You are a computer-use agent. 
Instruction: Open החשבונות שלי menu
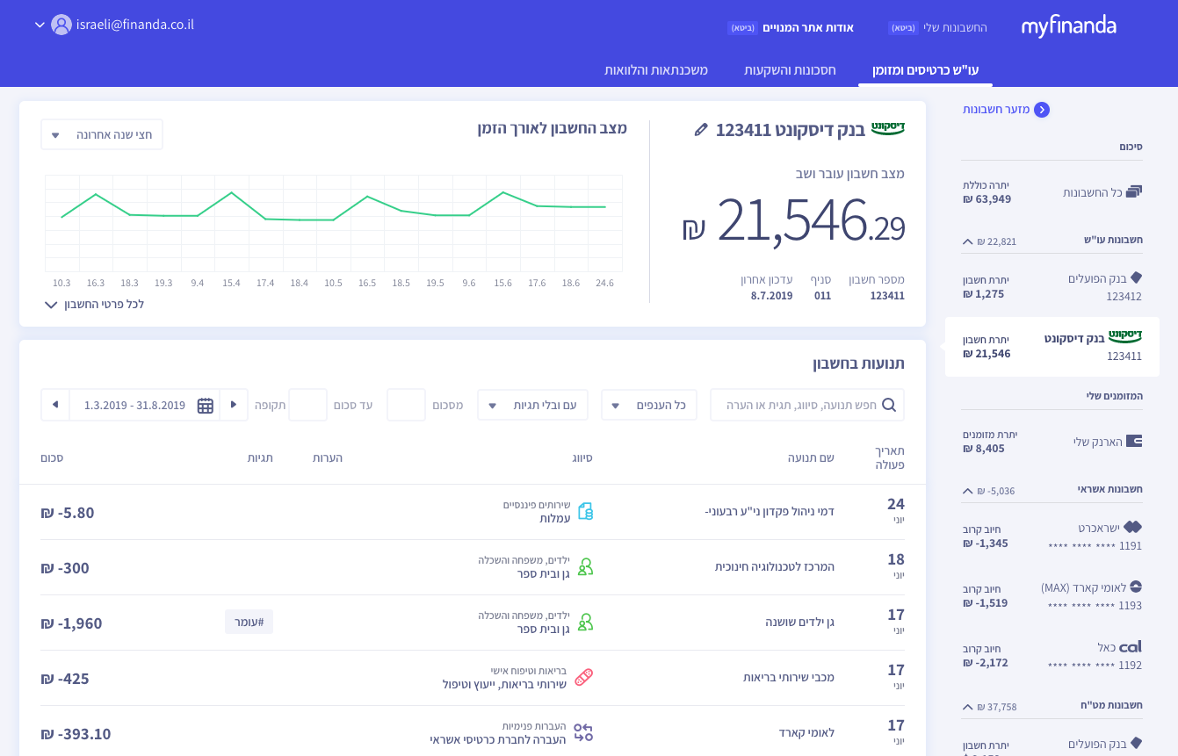click(954, 27)
